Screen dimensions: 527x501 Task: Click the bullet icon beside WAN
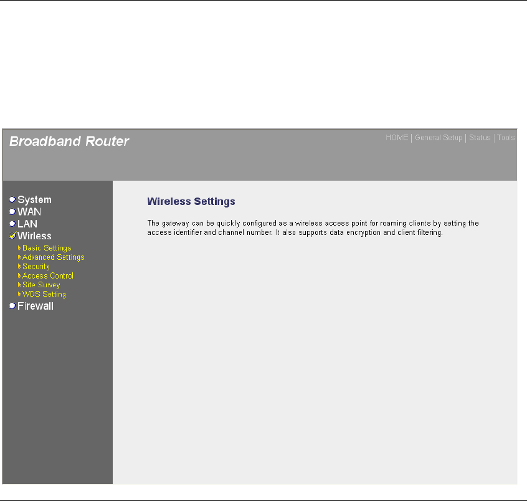[x=12, y=212]
